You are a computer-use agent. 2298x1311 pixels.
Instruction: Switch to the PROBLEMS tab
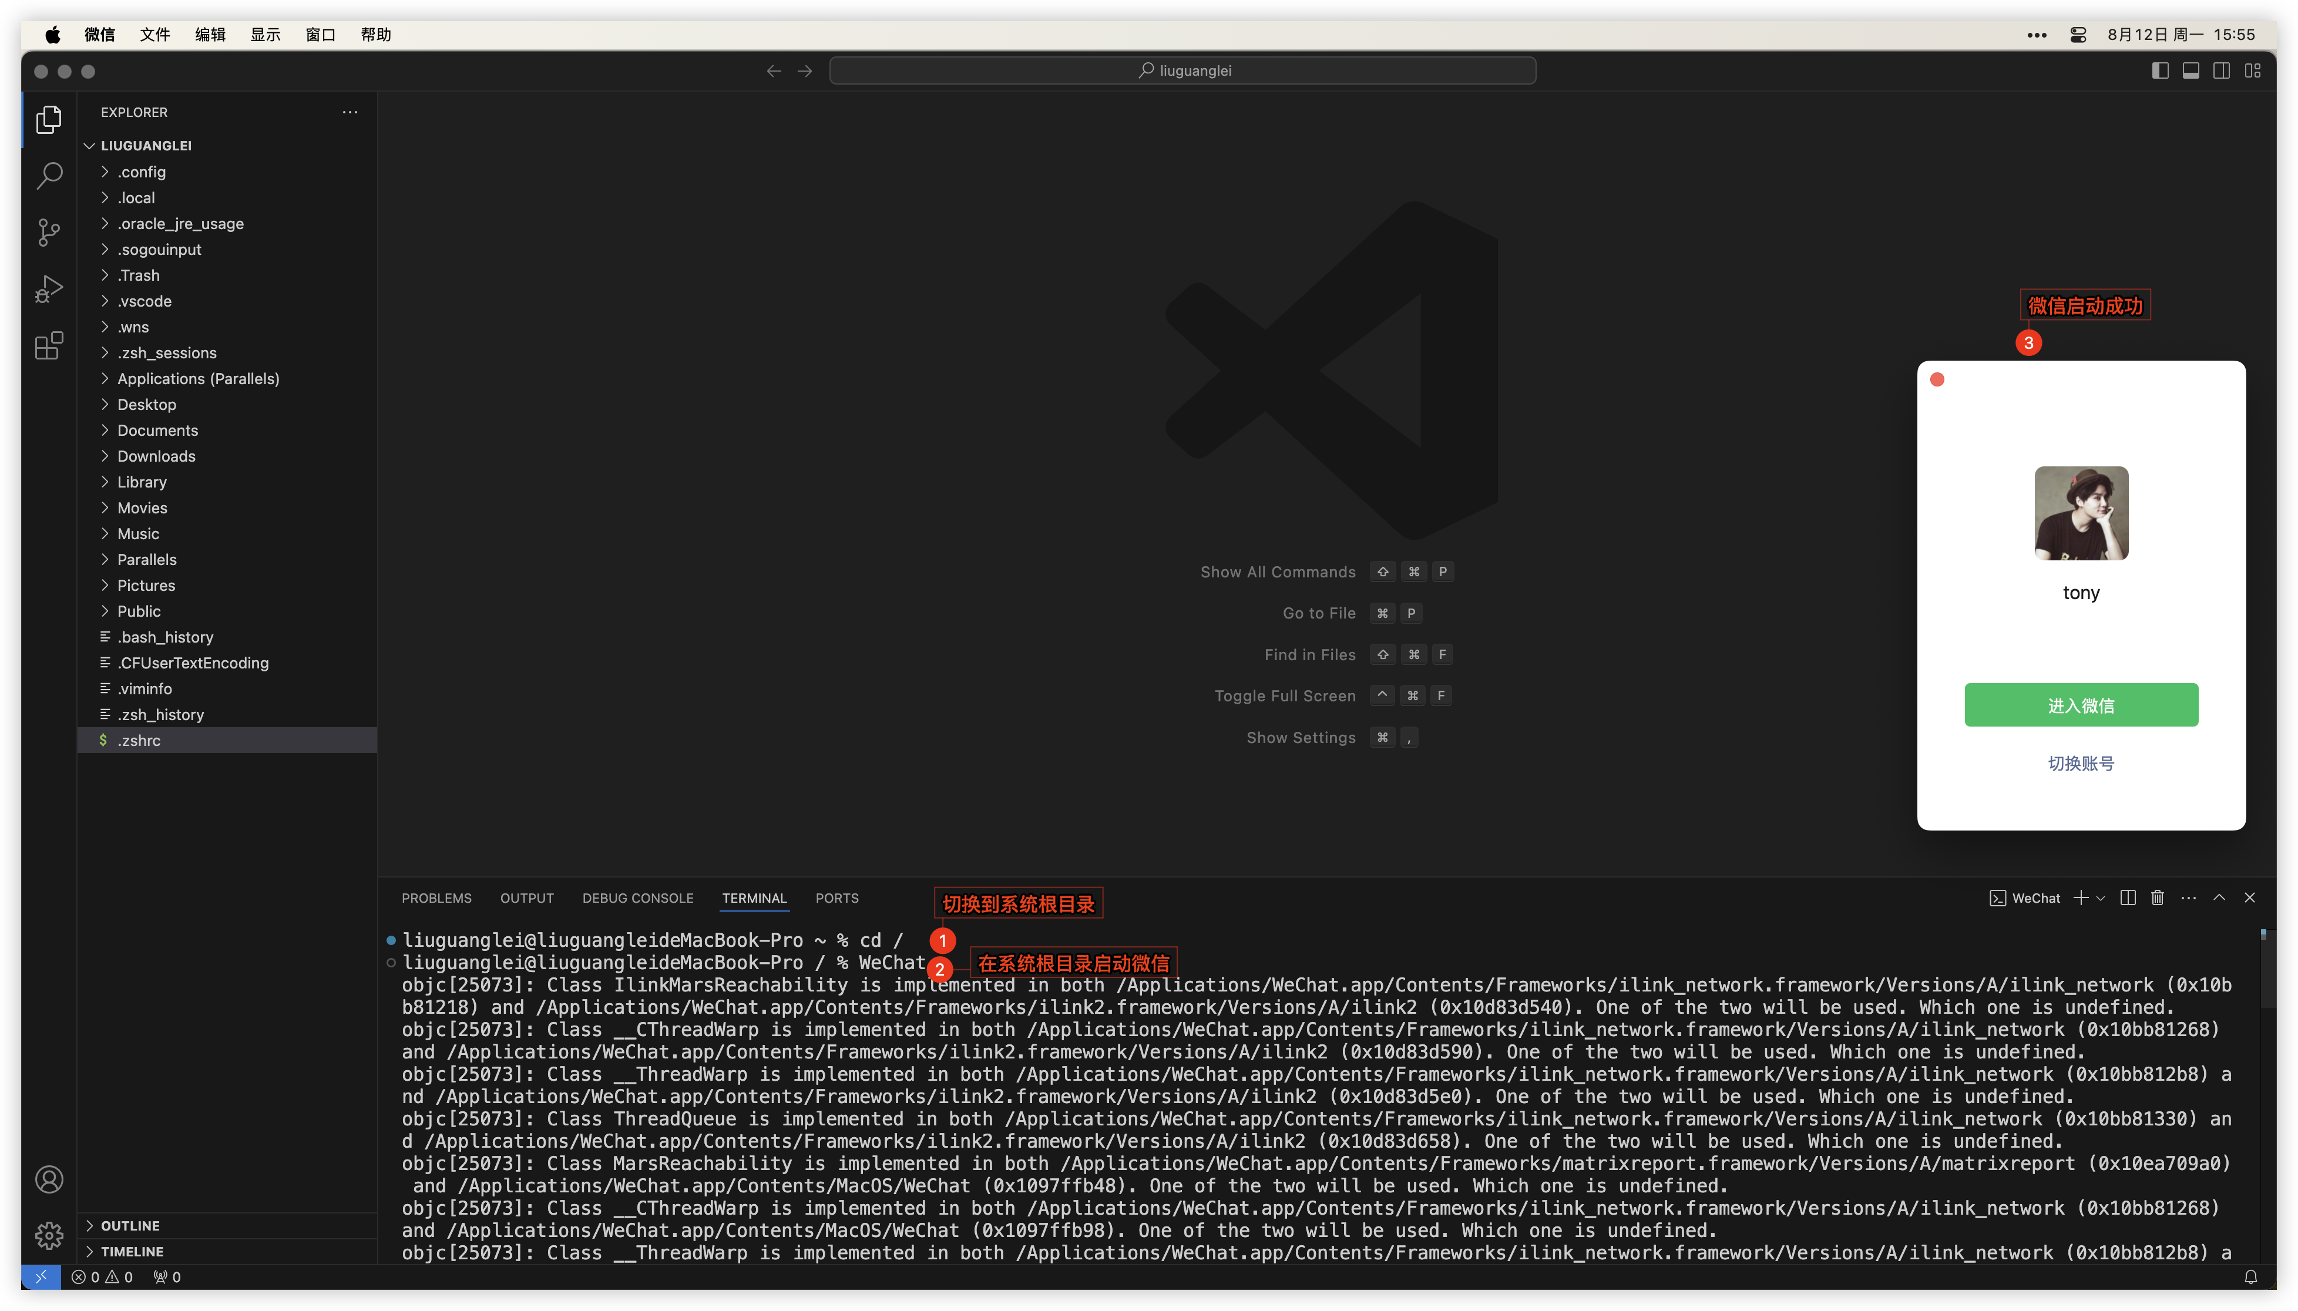point(436,897)
